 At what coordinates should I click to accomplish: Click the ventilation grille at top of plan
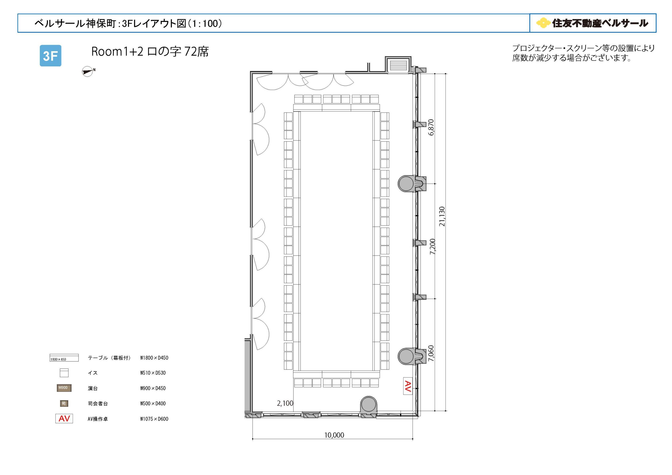click(x=398, y=65)
